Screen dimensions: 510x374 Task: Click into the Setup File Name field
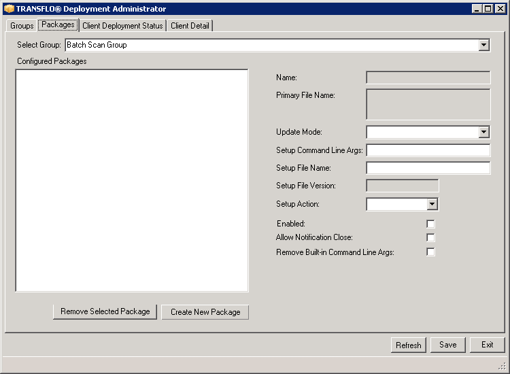coord(428,168)
